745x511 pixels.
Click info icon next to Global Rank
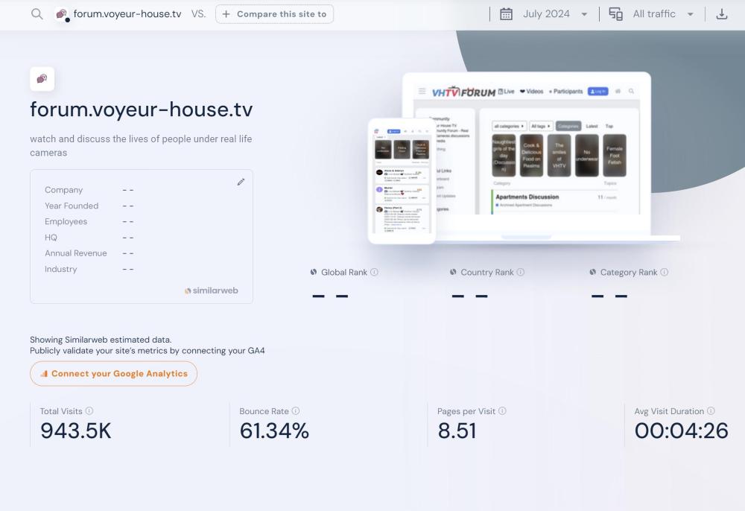[375, 273]
